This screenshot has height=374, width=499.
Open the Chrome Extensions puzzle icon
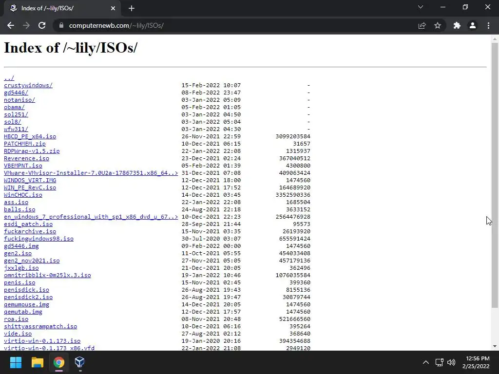tap(457, 25)
